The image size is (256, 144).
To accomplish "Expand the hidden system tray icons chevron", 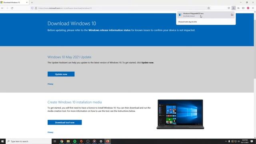I will click(x=226, y=141).
